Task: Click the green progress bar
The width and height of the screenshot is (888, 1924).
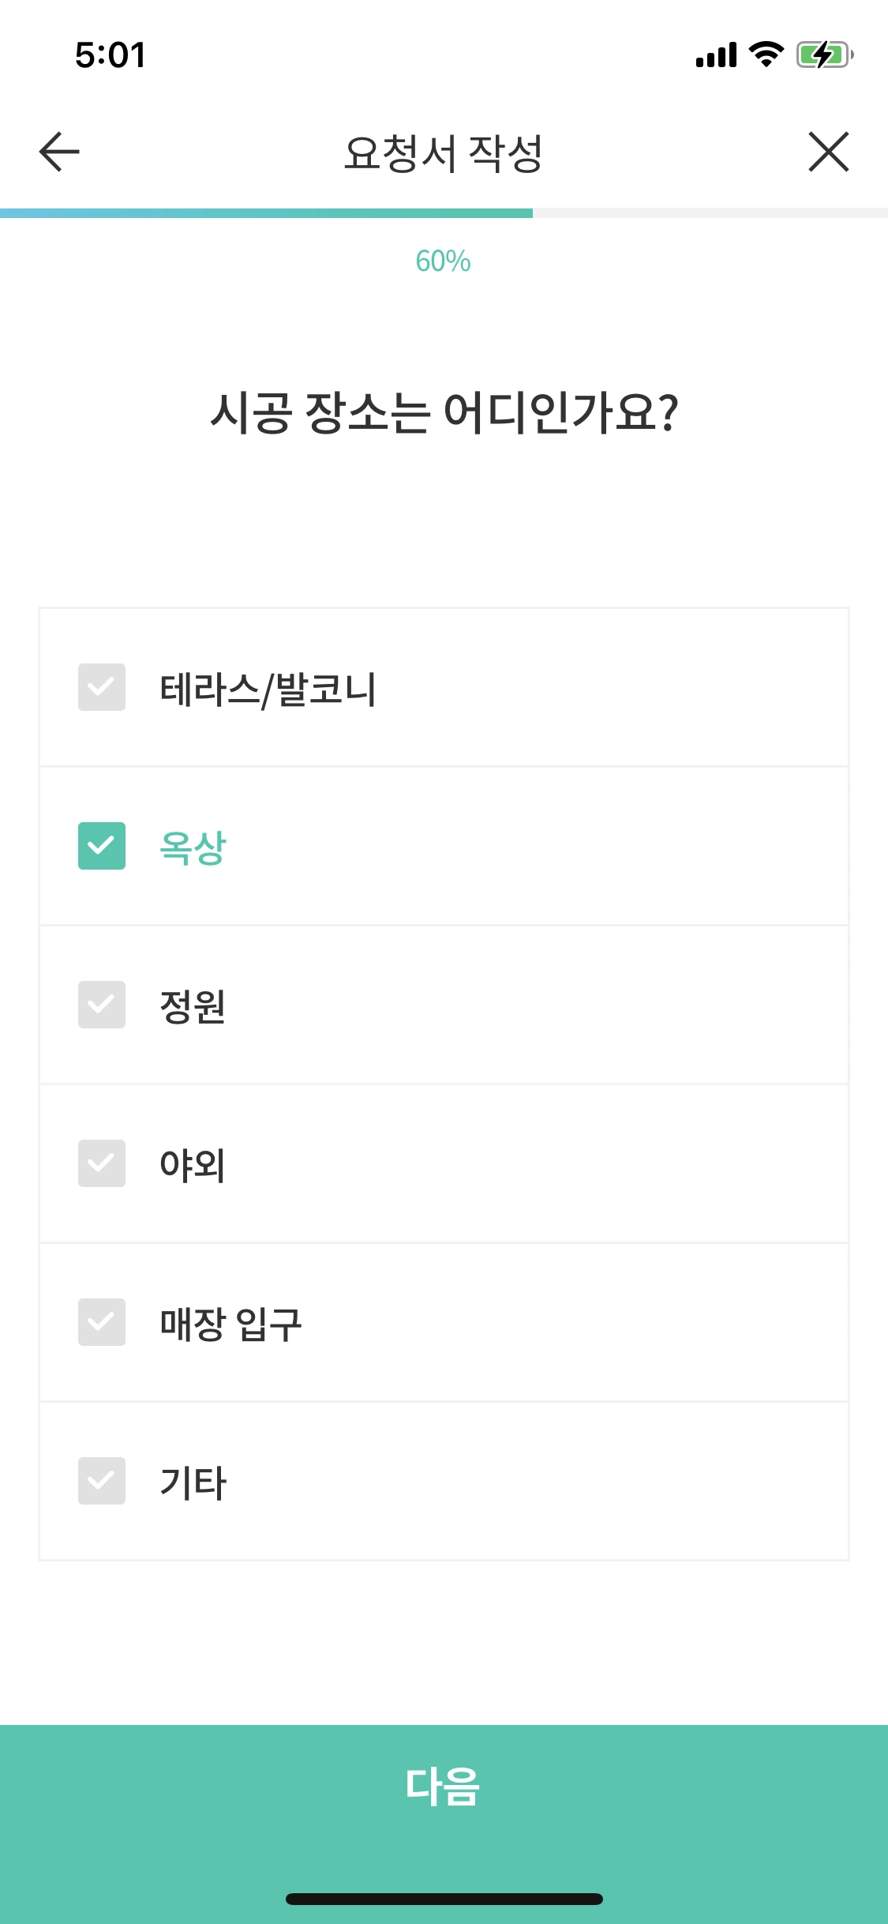Action: click(x=267, y=211)
